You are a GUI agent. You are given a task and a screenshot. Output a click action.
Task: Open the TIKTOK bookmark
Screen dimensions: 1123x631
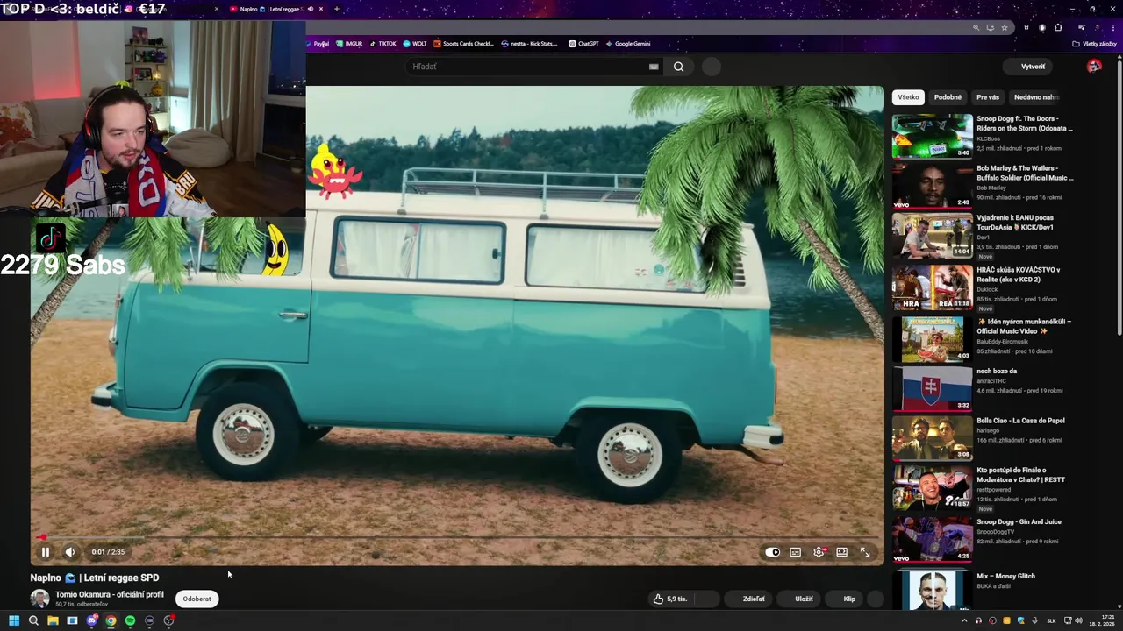click(x=383, y=44)
